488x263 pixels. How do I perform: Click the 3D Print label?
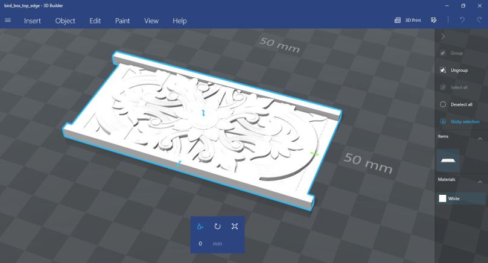tap(413, 21)
